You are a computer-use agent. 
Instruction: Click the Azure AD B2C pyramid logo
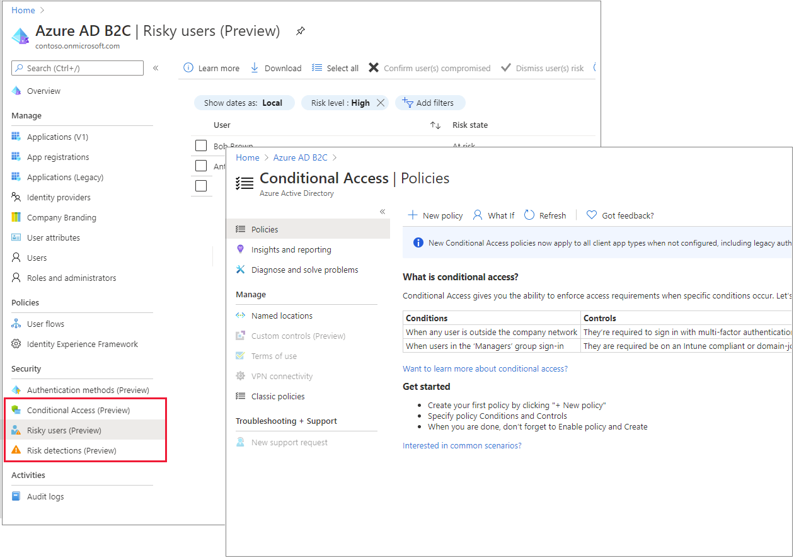tap(20, 36)
